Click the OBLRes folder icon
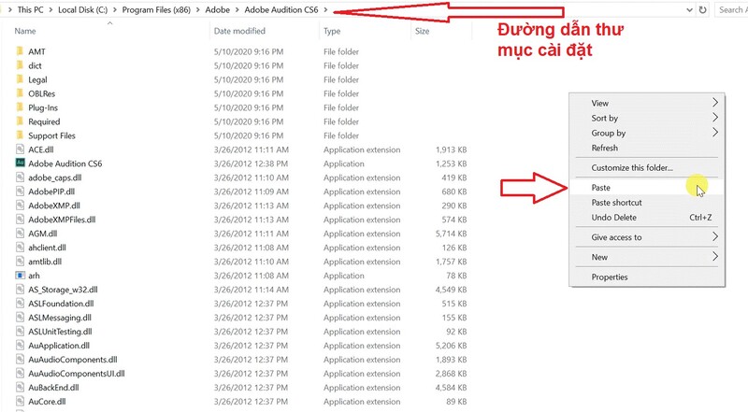Viewport: 748px width, 412px height. click(20, 93)
